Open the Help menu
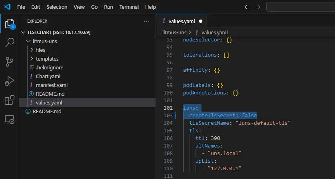The width and height of the screenshot is (335, 179). click(150, 7)
